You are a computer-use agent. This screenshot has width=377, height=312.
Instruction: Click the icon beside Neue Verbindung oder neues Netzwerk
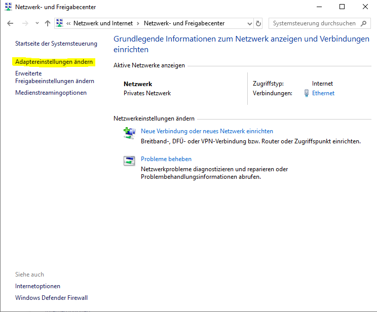(x=130, y=133)
